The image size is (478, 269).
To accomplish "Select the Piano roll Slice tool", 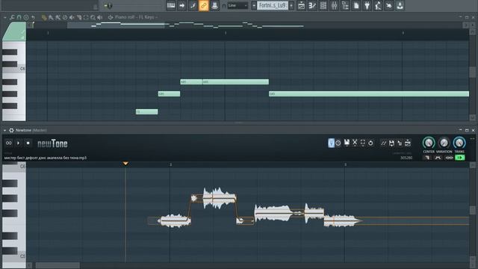I will click(79, 17).
